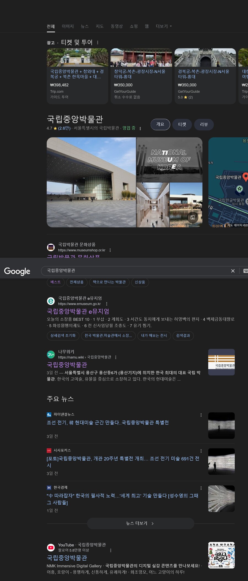Click the 파이낸셜뉴스 source icon
The height and width of the screenshot is (581, 248).
[49, 415]
